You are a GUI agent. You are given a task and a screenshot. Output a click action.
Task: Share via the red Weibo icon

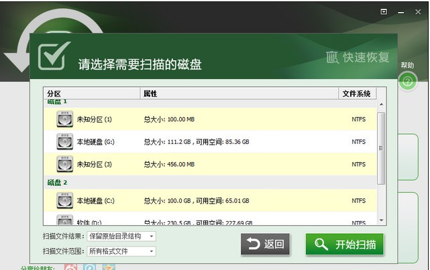[x=70, y=267]
